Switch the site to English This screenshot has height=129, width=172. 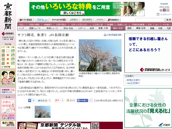(x=164, y=4)
